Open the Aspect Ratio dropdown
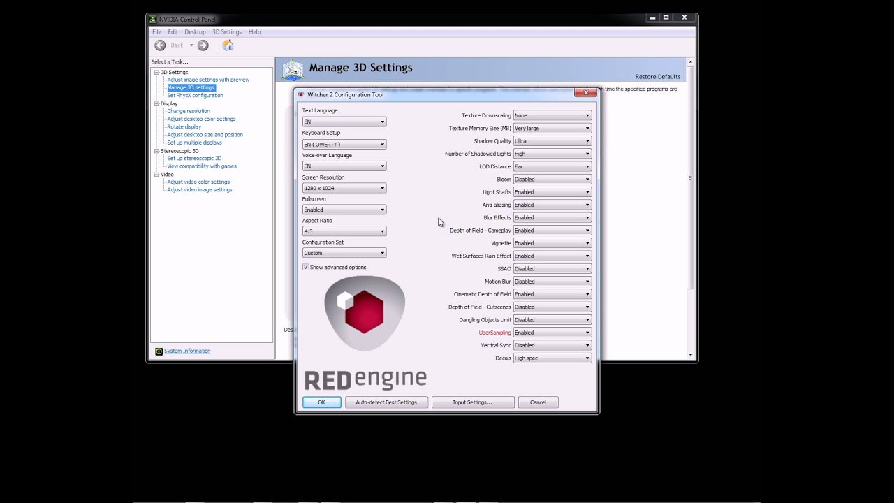 click(344, 231)
